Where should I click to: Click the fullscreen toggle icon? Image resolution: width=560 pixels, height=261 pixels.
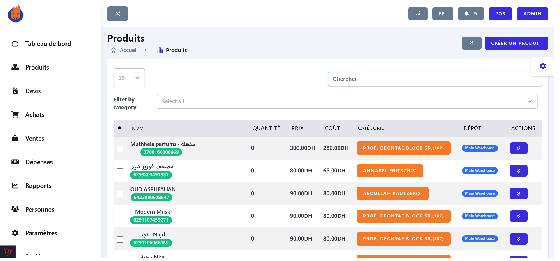click(418, 13)
